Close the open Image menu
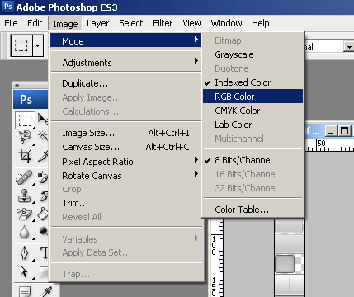This screenshot has width=354, height=297. 65,23
